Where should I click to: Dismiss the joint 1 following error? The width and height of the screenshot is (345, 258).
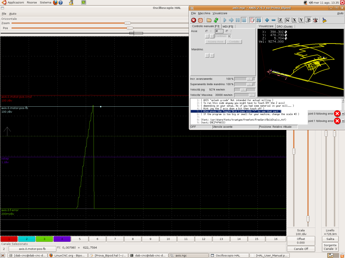coord(343,121)
